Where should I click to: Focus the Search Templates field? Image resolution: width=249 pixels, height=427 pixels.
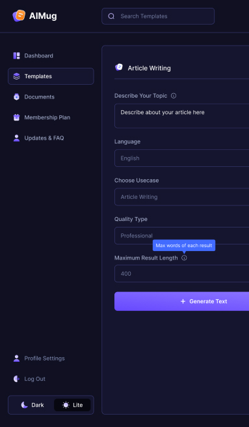[158, 16]
